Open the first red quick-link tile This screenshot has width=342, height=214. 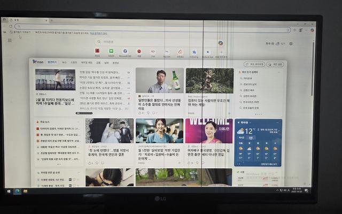tap(97, 51)
